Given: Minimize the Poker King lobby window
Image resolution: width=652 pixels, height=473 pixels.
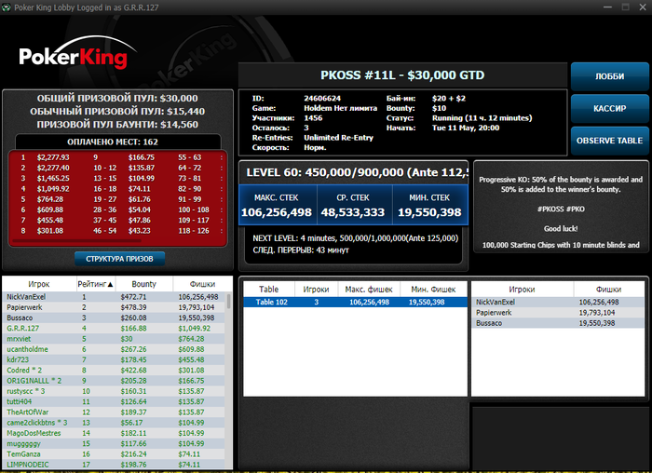Looking at the screenshot, I should 608,7.
